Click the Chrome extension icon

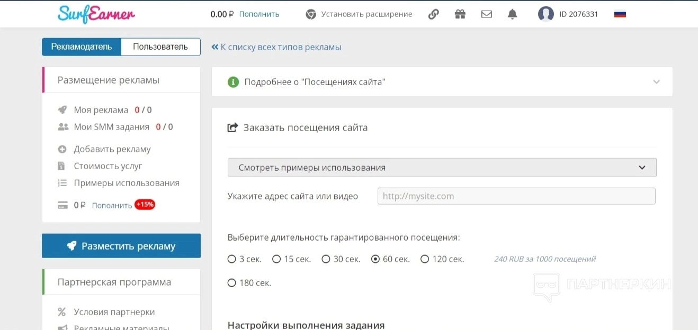pyautogui.click(x=311, y=14)
